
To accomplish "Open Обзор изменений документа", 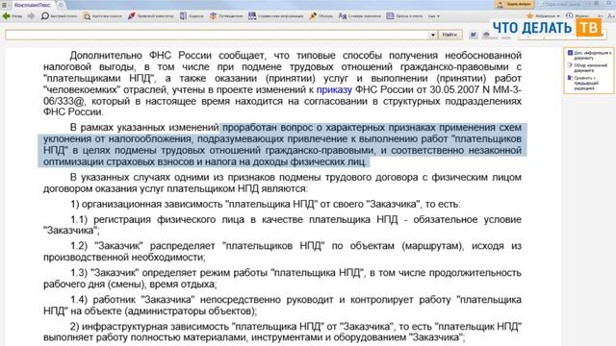I will (x=589, y=67).
